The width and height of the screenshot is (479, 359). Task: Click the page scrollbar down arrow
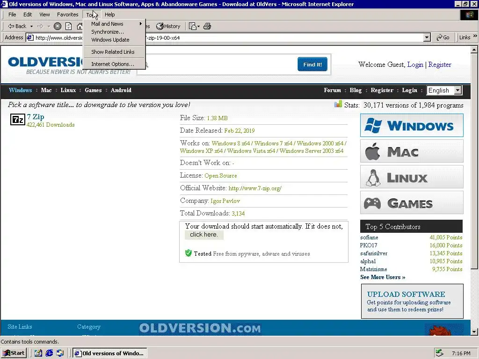click(x=474, y=331)
